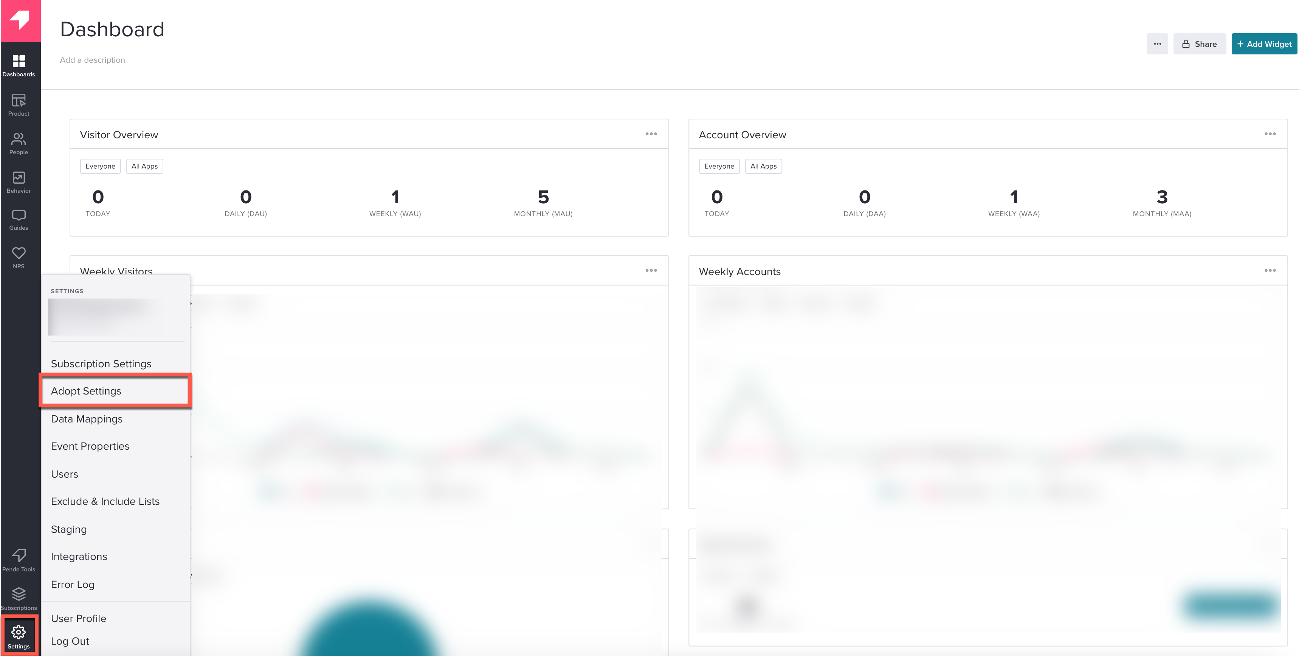
Task: Click Weekly (WAU) value 1
Action: point(395,196)
